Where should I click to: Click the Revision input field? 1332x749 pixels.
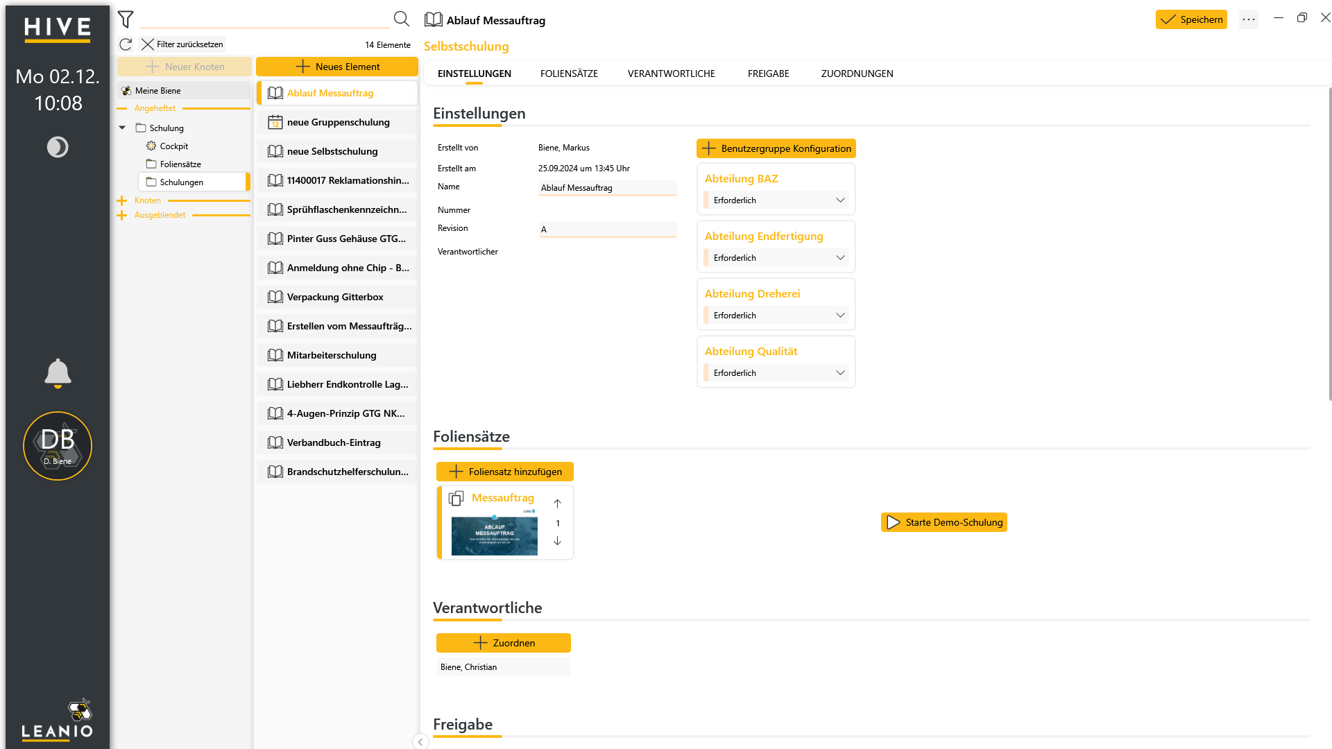[x=607, y=230]
